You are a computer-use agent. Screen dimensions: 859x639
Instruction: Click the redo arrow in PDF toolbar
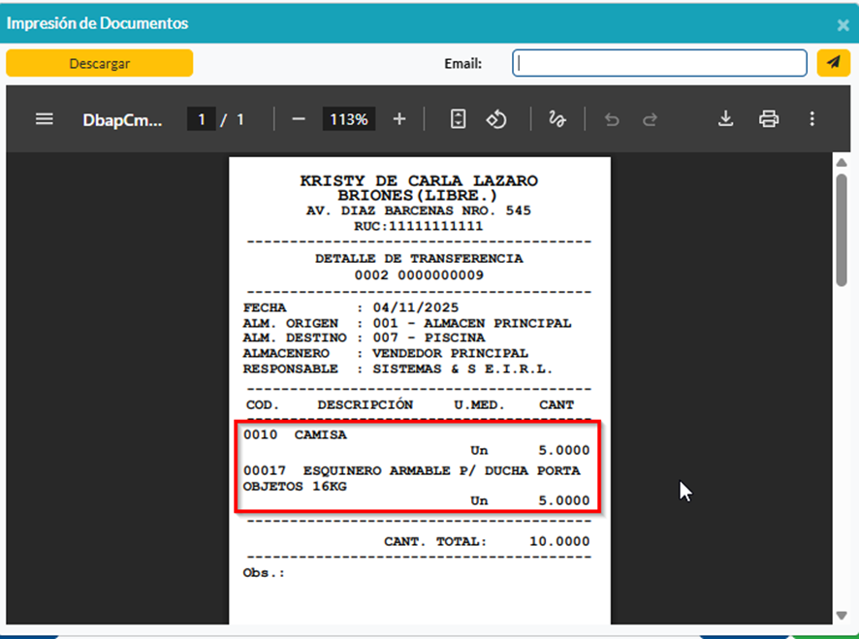pyautogui.click(x=651, y=119)
